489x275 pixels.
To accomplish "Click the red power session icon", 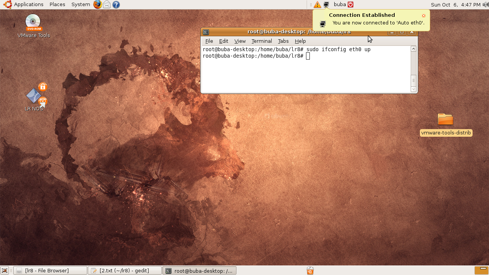I will pyautogui.click(x=350, y=5).
